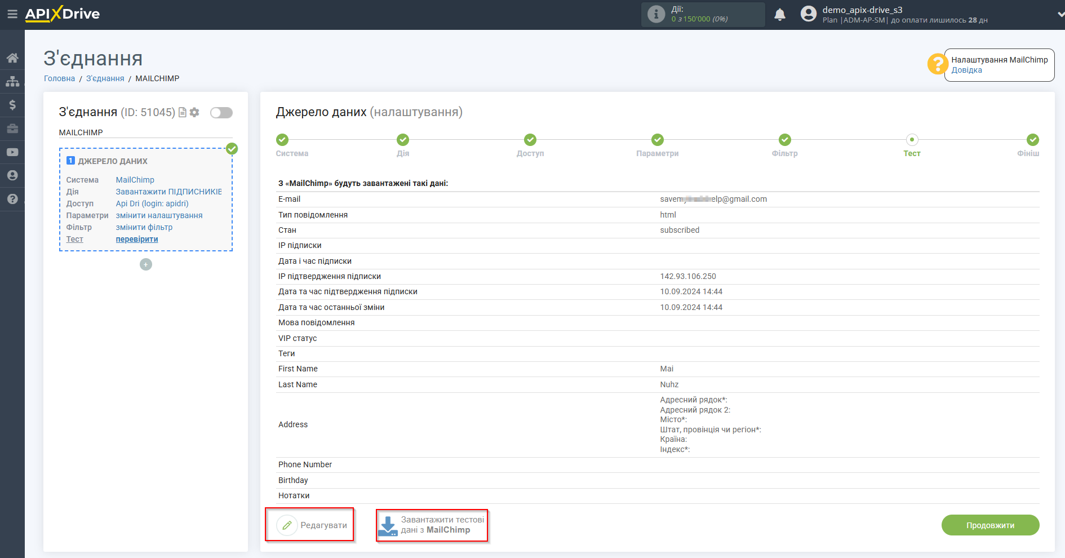The width and height of the screenshot is (1065, 558).
Task: Click the Тест label in source panel
Action: [x=74, y=239]
